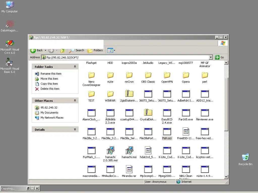
Task: Click the green Back arrow button
Action: (33, 50)
